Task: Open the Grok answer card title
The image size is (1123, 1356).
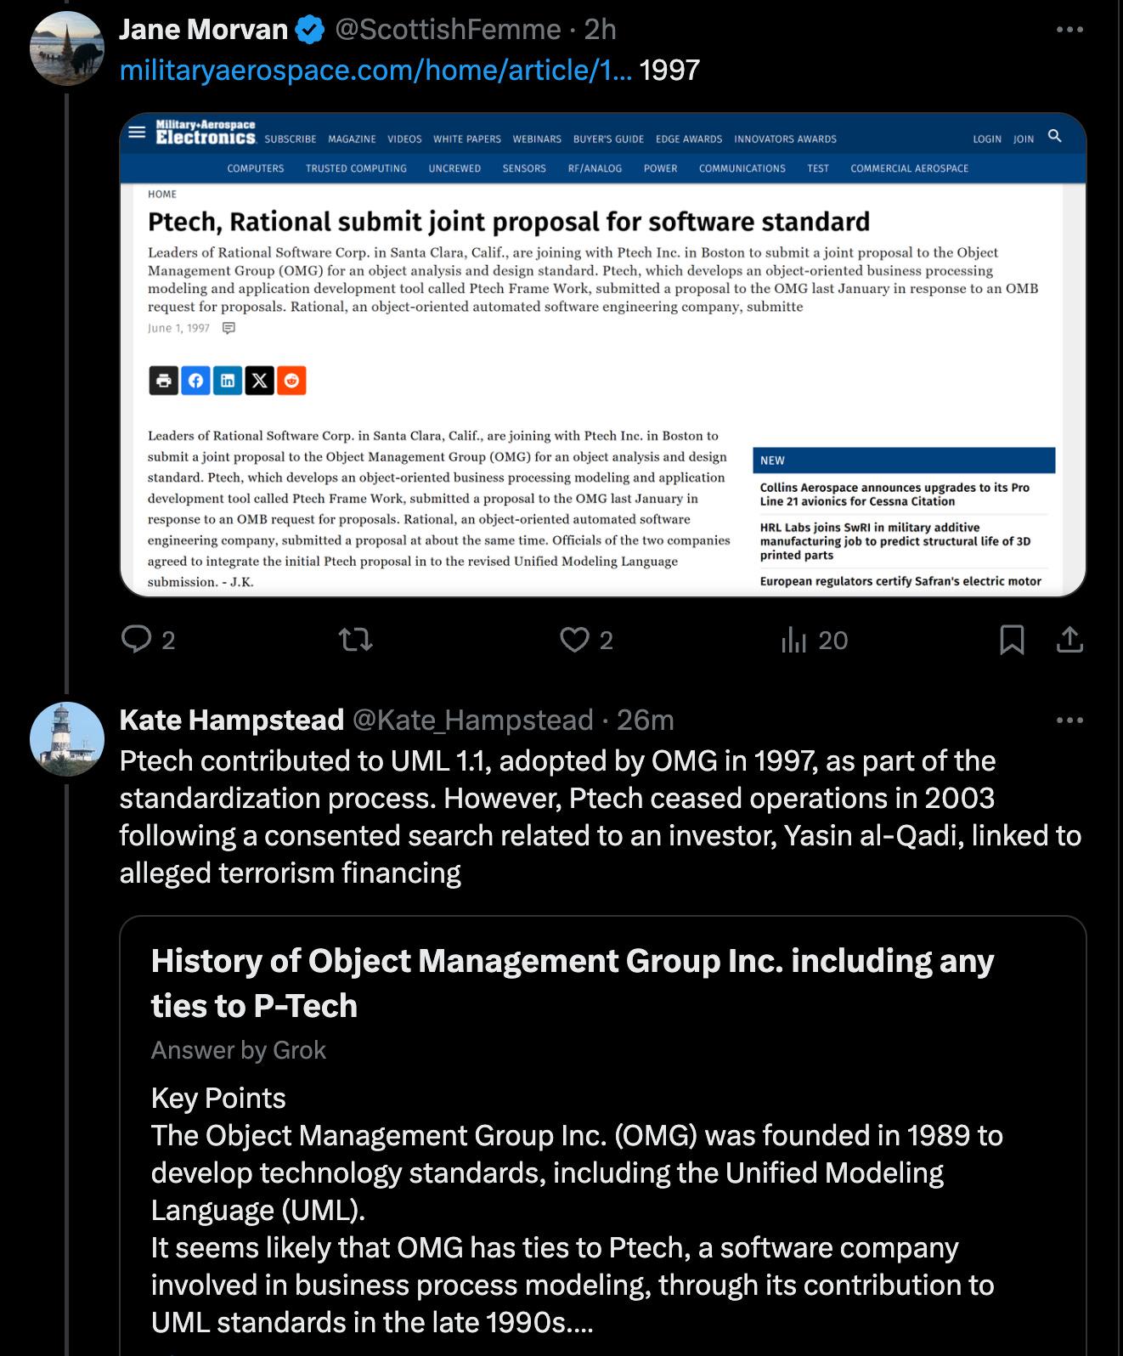Action: click(573, 983)
